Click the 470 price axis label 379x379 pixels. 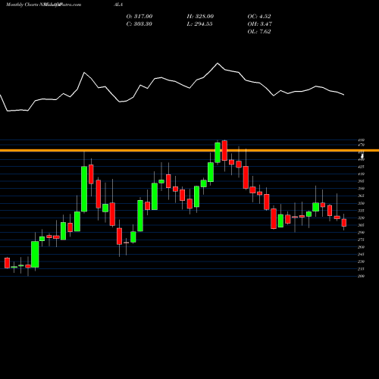[361, 145]
